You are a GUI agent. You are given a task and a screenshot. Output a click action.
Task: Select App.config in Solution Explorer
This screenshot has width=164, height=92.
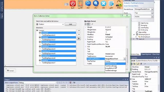pos(142,32)
